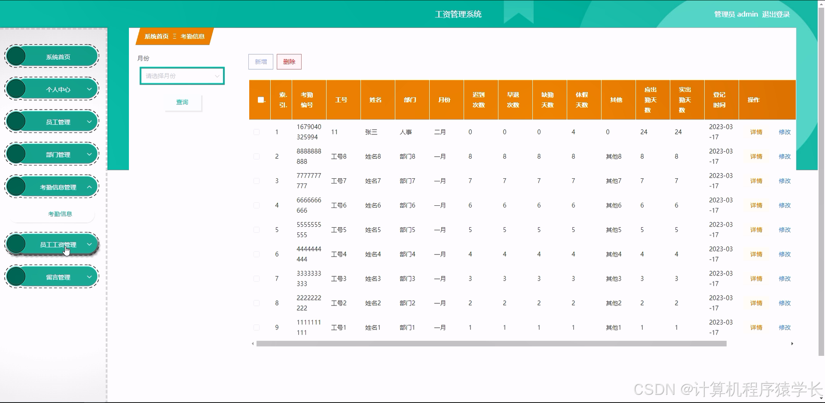Collapse 考勤信息管理 using its chevron

click(89, 187)
